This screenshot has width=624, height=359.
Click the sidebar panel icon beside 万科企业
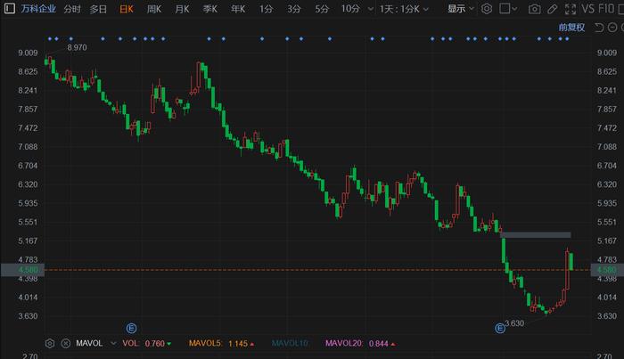pos(9,8)
